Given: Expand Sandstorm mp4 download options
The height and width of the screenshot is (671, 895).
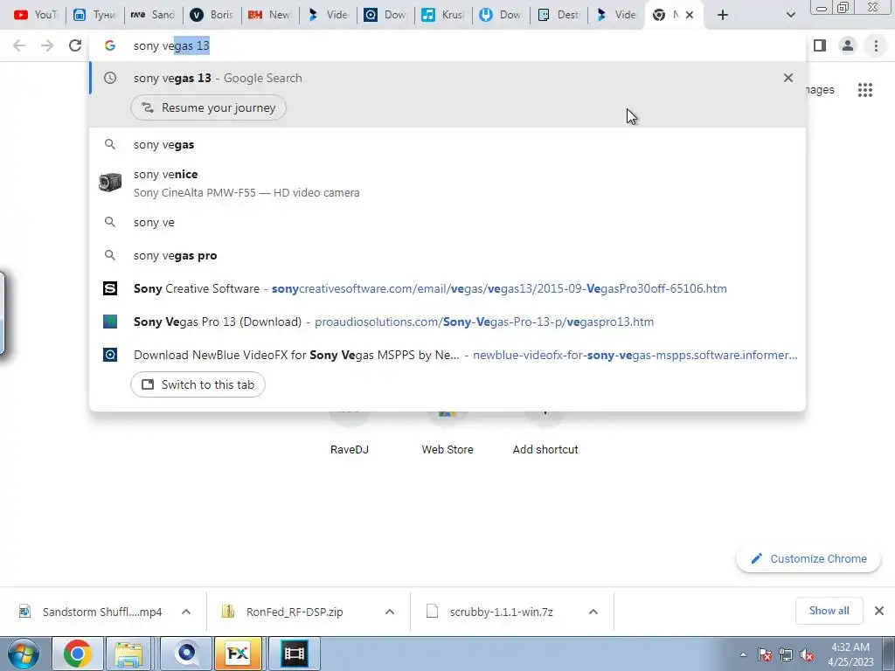Looking at the screenshot, I should [x=186, y=612].
